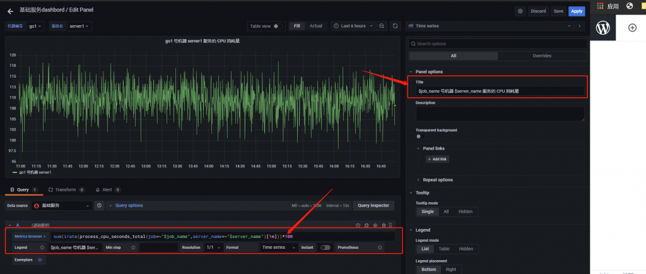This screenshot has height=274, width=646.
Task: Collapse query A row chevron
Action: tap(9, 225)
